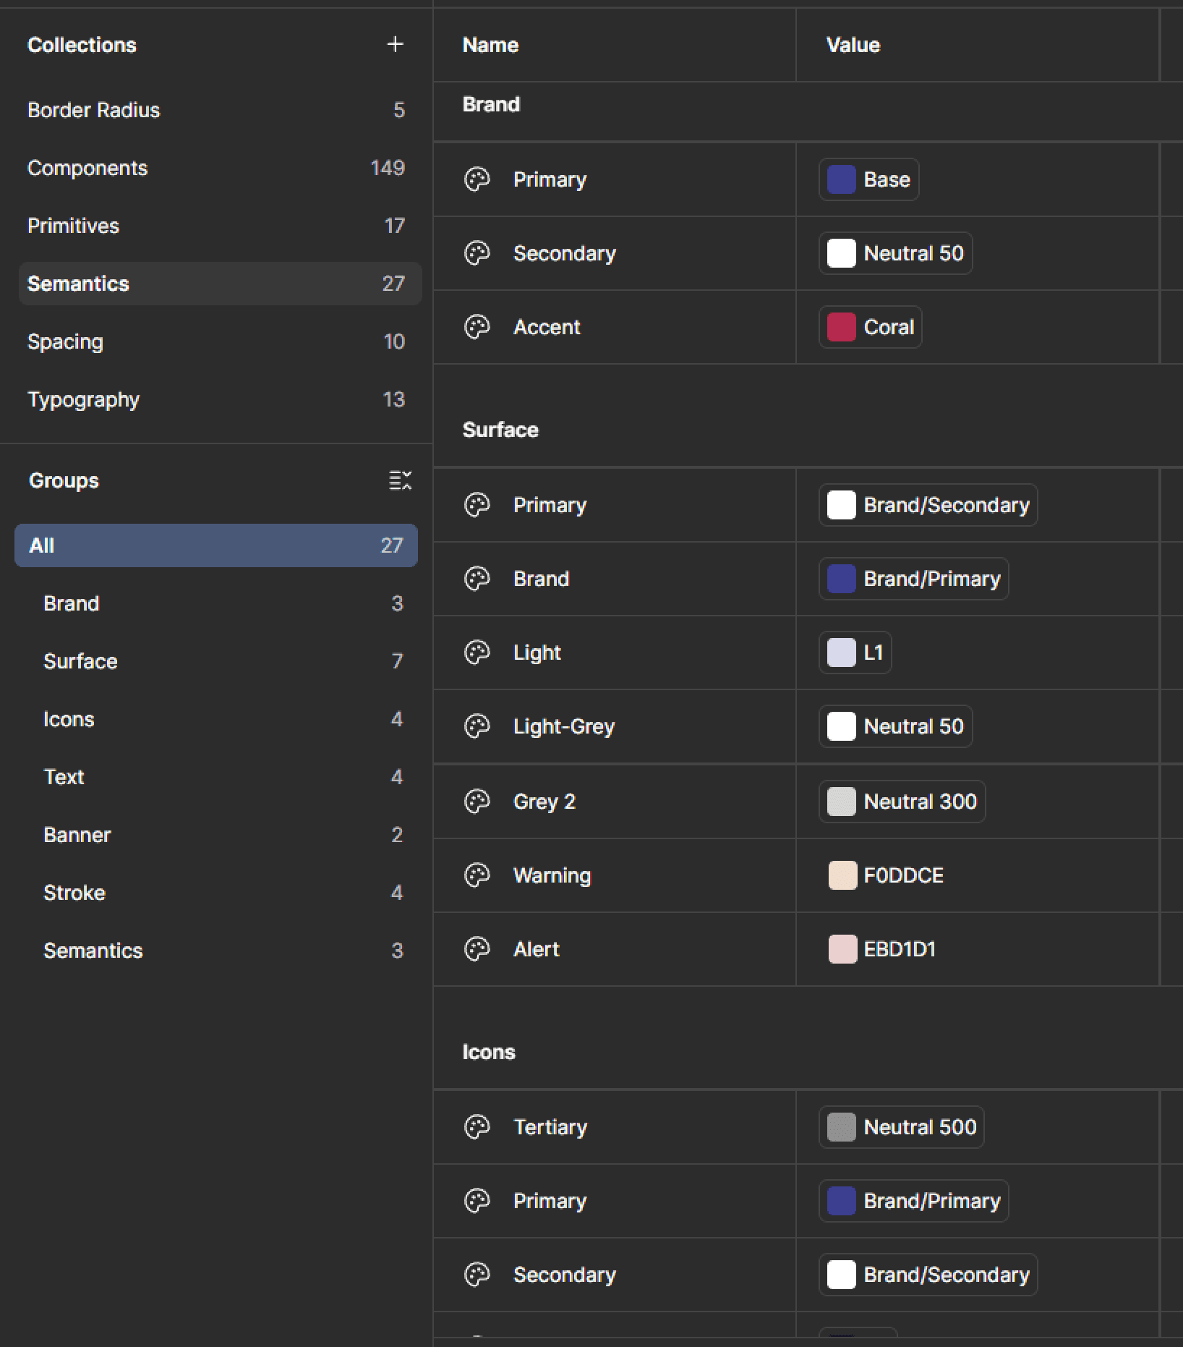
Task: Click Neutral 50 chip for Brand Secondary
Action: [896, 253]
